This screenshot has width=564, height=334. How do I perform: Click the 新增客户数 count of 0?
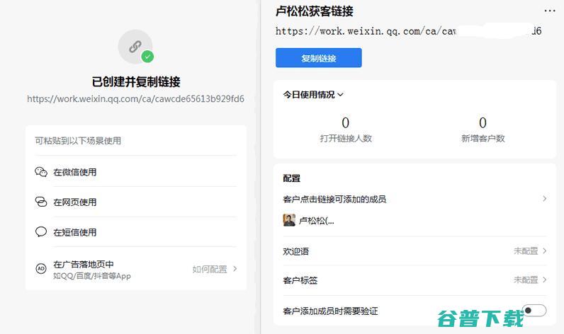[483, 123]
